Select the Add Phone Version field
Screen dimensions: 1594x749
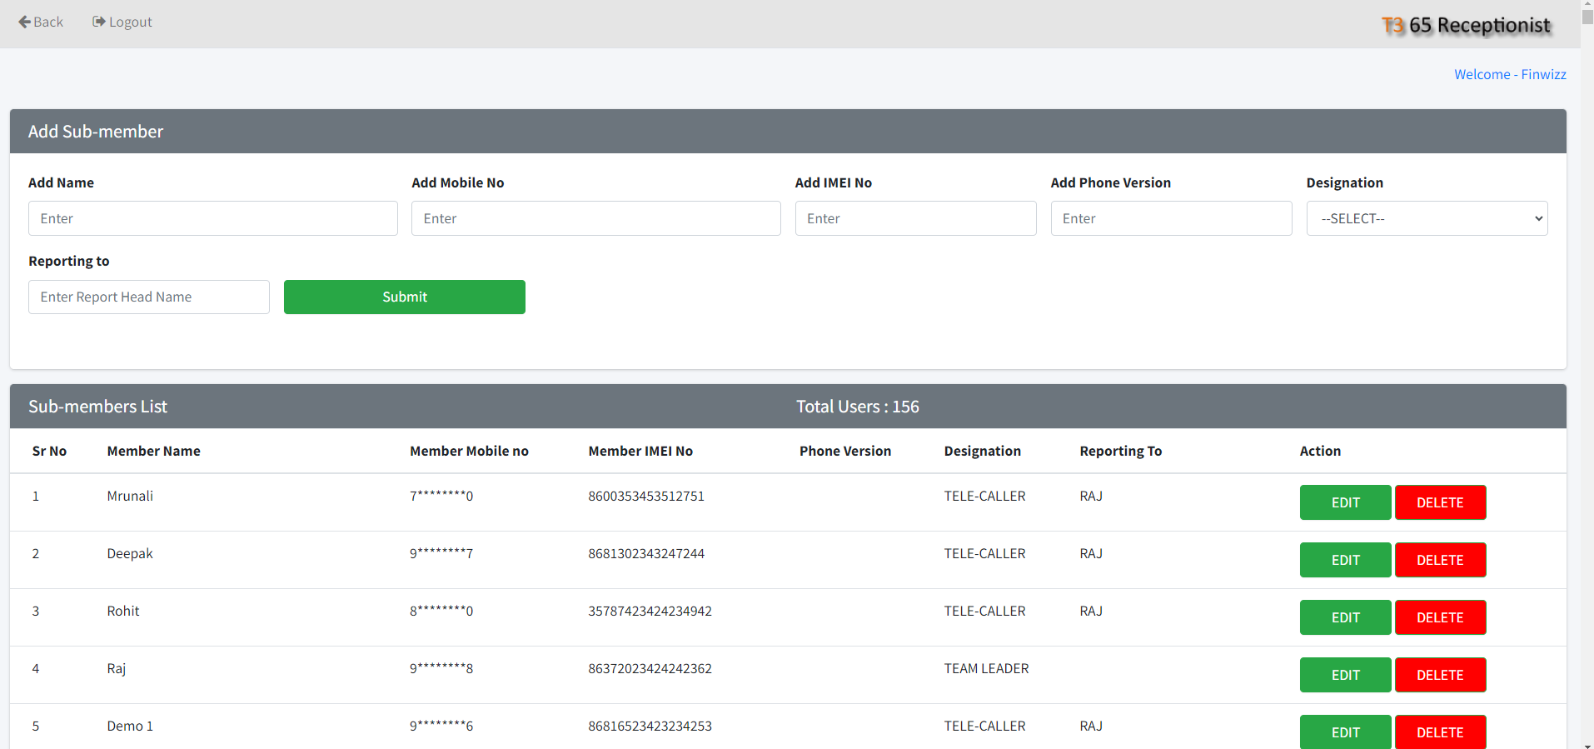click(1172, 218)
